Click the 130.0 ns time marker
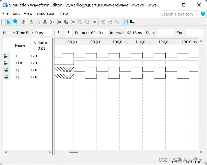Screen dimensions: 207x165 189,42
